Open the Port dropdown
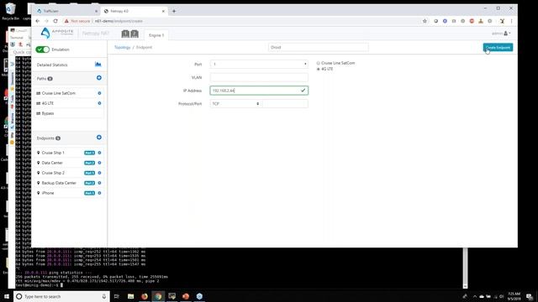 (x=259, y=64)
